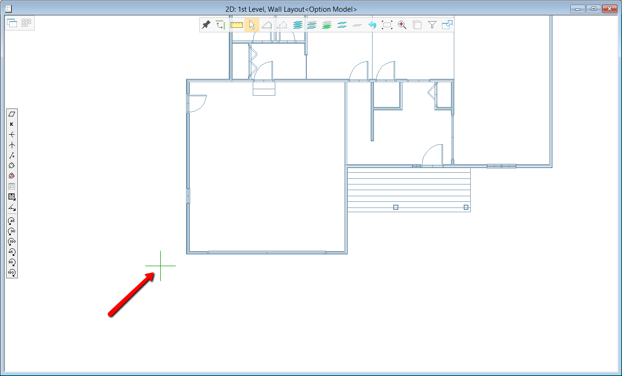Select the yellow ruler measure tool
The height and width of the screenshot is (376, 622).
tap(237, 25)
